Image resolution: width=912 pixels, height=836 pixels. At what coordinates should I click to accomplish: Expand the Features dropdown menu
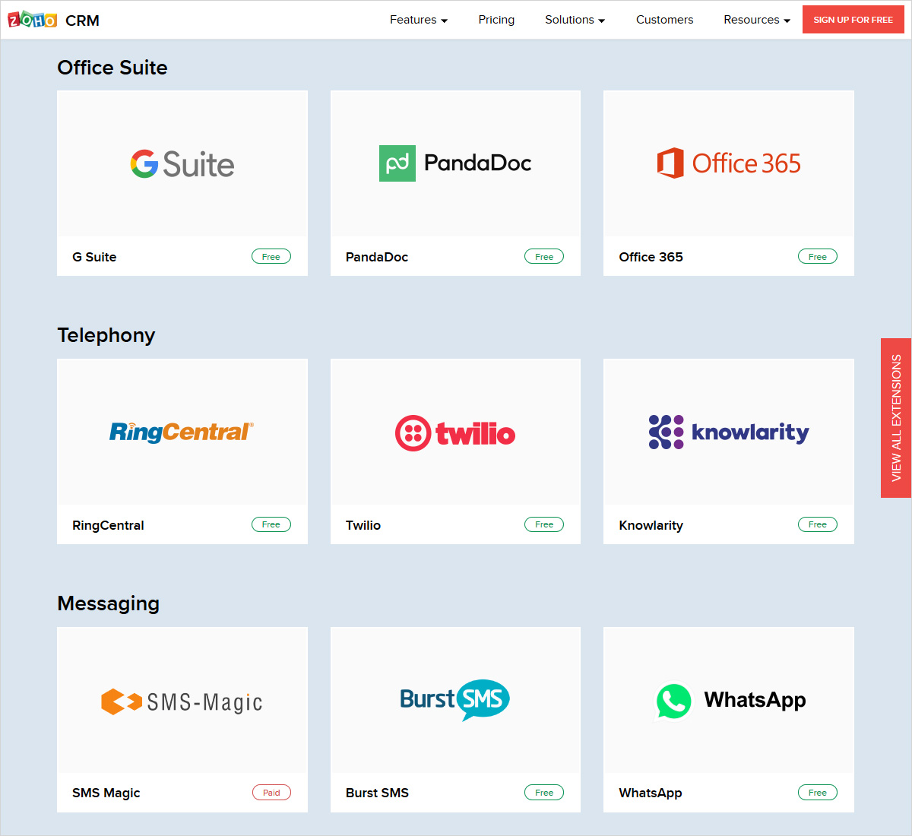click(418, 20)
